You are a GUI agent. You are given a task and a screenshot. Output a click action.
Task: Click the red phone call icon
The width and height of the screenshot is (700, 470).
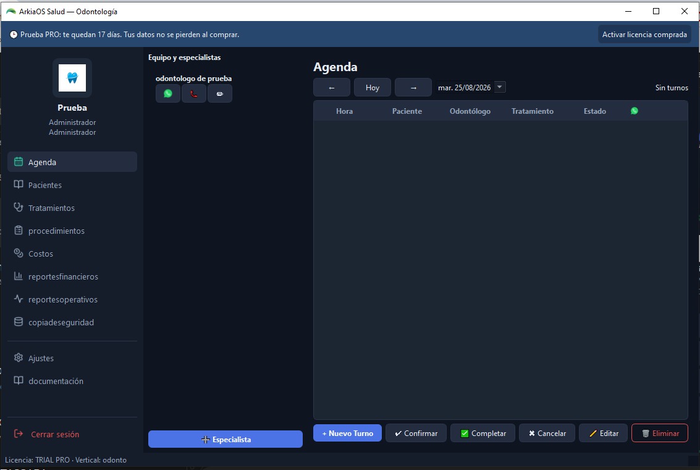point(194,94)
